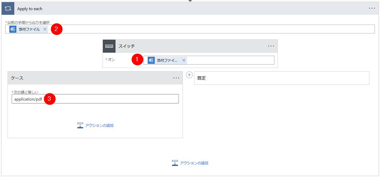Expand the 既定 default case
This screenshot has width=380, height=177.
pos(281,78)
